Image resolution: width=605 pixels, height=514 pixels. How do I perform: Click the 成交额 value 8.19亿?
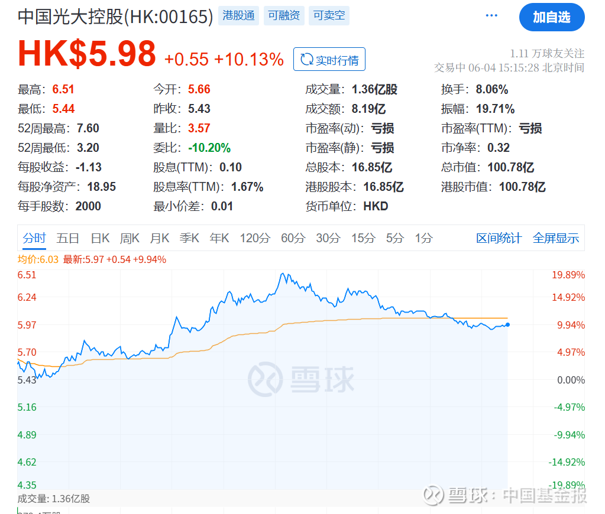click(368, 109)
